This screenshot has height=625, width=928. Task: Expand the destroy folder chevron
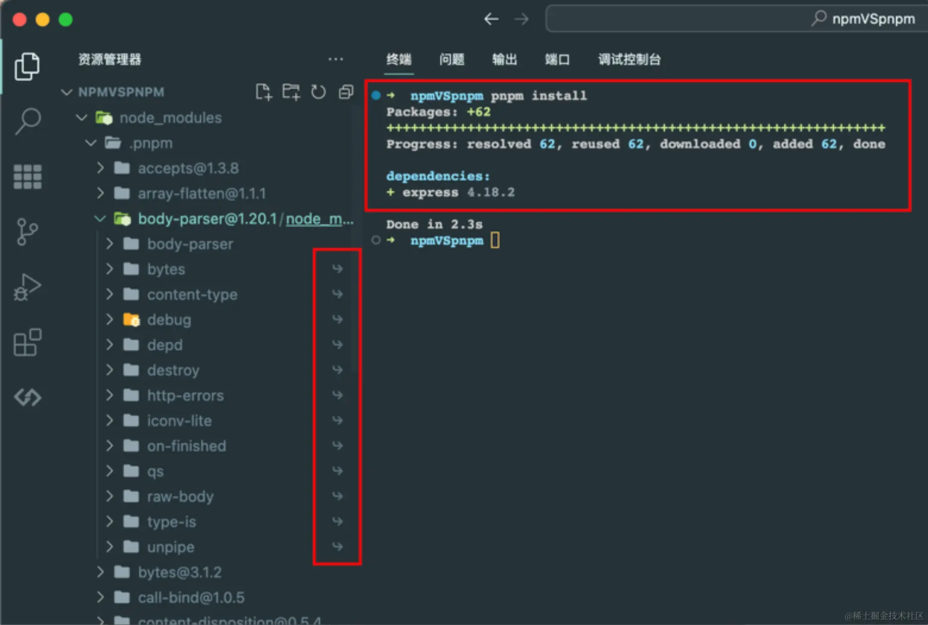point(110,370)
